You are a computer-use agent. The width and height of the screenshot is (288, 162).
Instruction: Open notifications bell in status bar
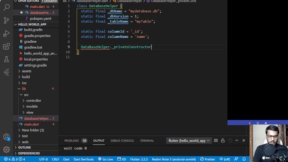click(244, 159)
